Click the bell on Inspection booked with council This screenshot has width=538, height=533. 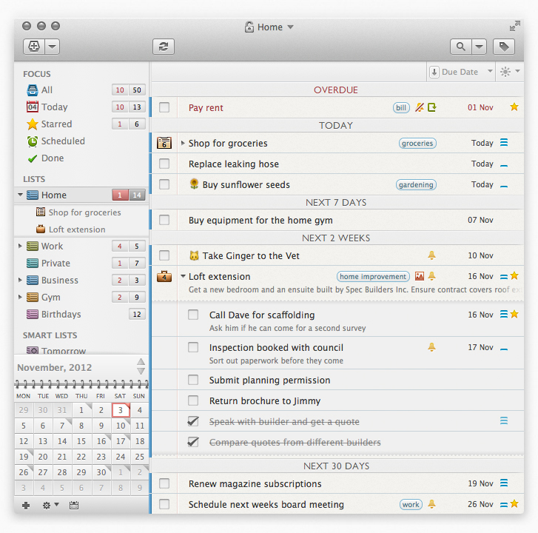431,347
